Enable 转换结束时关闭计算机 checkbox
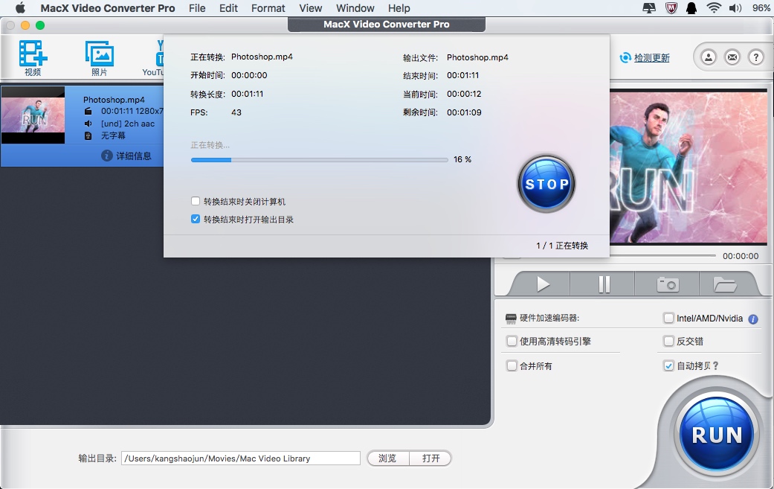 pos(196,201)
